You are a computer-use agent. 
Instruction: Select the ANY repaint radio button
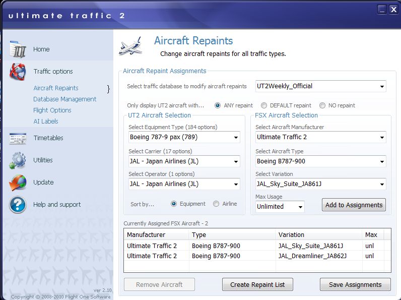pos(218,105)
